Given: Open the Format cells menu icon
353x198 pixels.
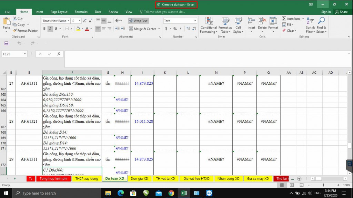Looking at the screenshot, I should tap(273, 21).
